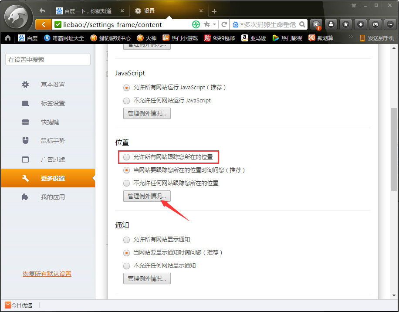Viewport: 399px width, 312px height.
Task: Click 恢复所有默认设置 link
Action: 47,274
